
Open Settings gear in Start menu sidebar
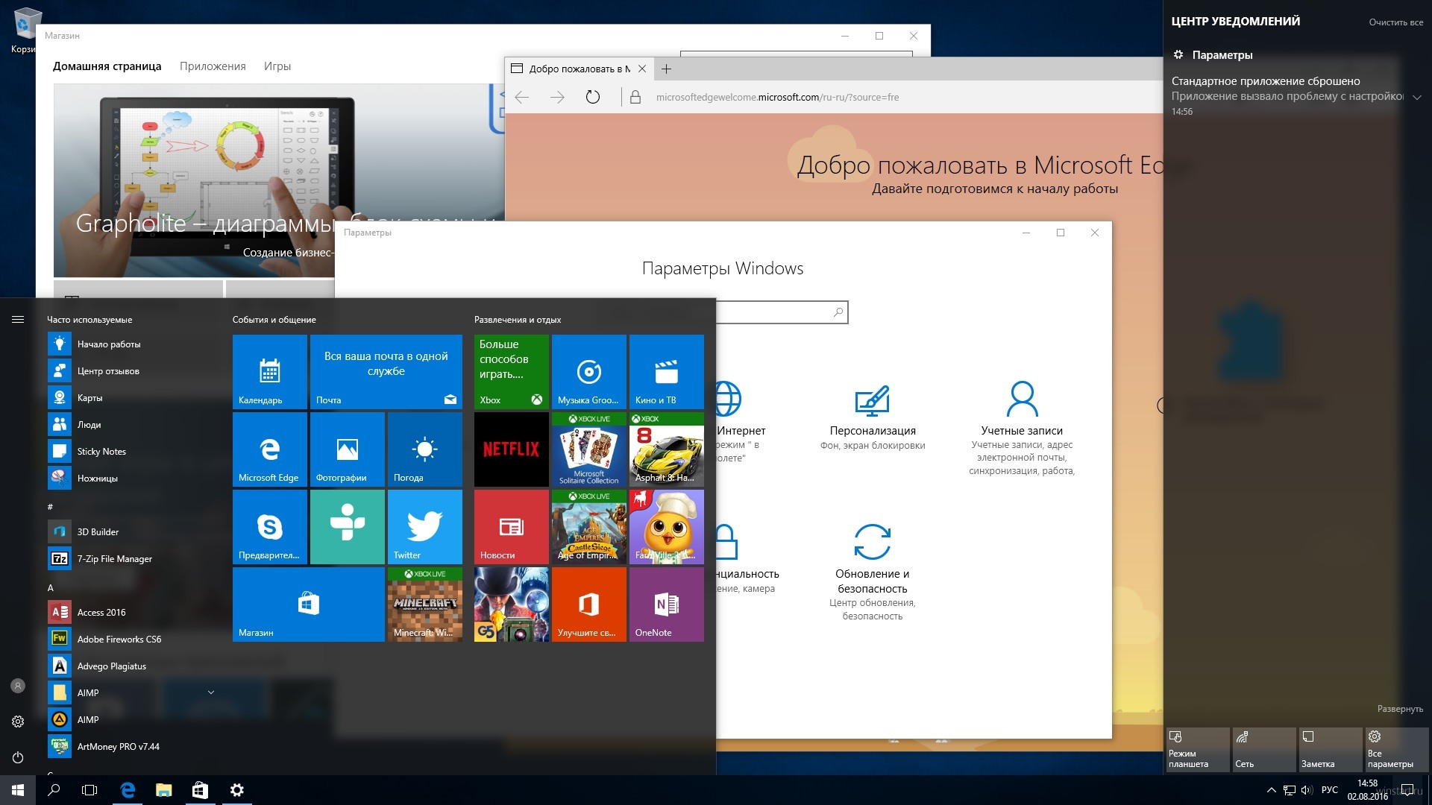(x=18, y=722)
